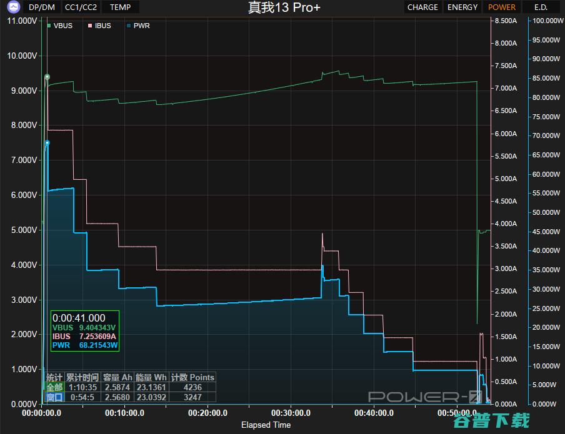Open the ENERGY tab

(x=462, y=7)
